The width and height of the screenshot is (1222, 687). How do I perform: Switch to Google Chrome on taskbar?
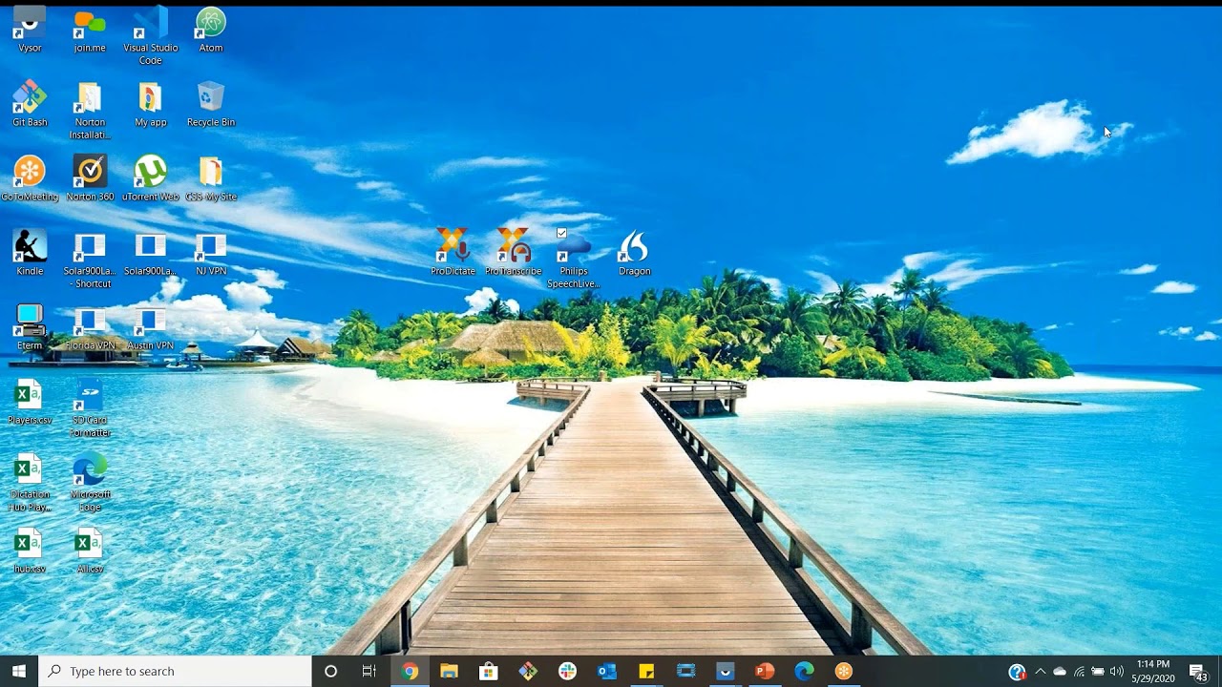click(410, 671)
